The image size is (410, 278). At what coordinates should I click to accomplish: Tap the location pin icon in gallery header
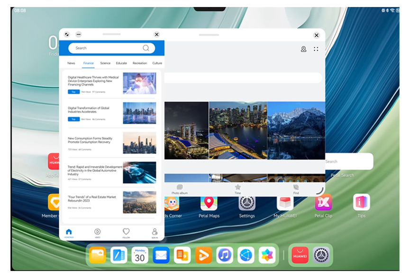coord(303,49)
